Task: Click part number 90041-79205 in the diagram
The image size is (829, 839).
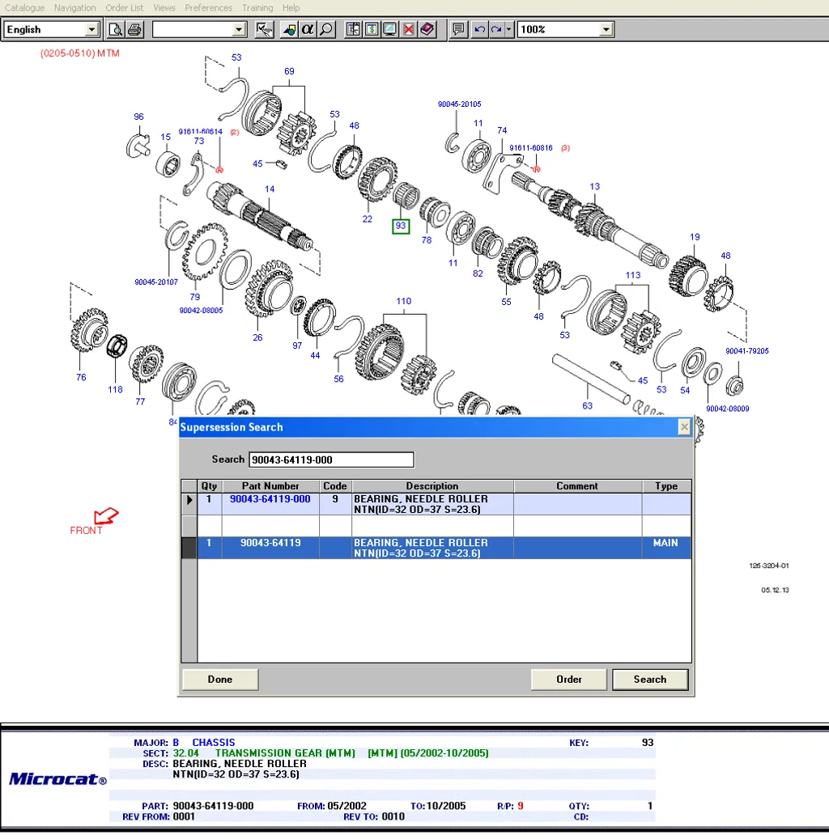Action: click(747, 351)
